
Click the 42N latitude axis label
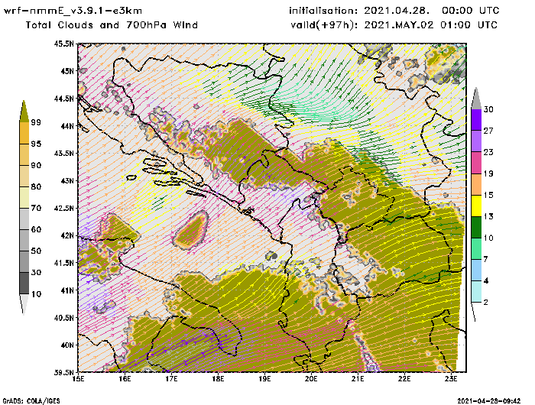click(x=66, y=235)
